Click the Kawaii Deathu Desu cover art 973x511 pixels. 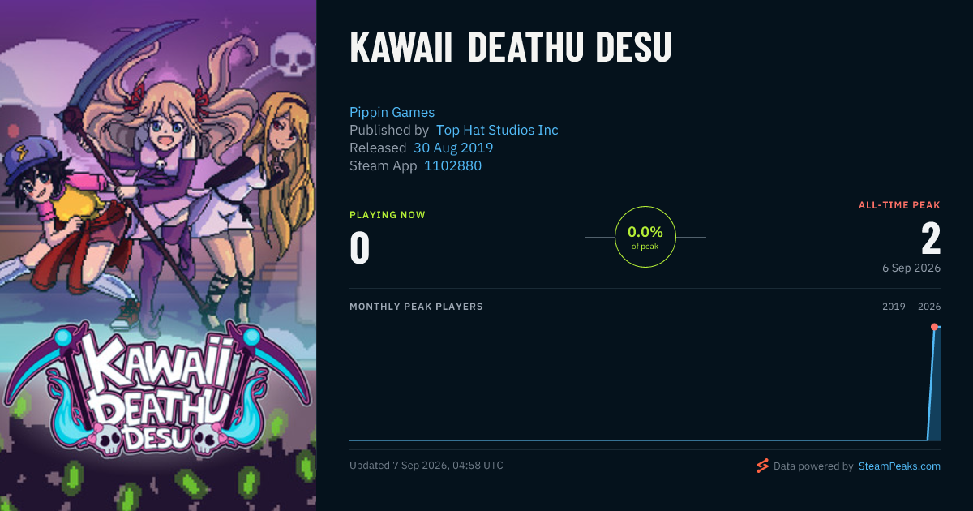(158, 255)
